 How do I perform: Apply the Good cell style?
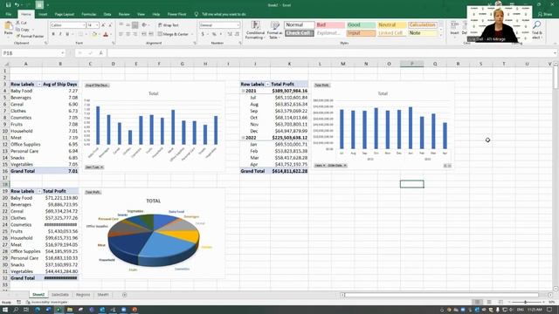click(x=361, y=25)
